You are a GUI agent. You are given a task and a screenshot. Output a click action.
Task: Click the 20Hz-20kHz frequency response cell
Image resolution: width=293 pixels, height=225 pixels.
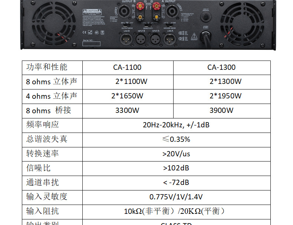[176, 125]
